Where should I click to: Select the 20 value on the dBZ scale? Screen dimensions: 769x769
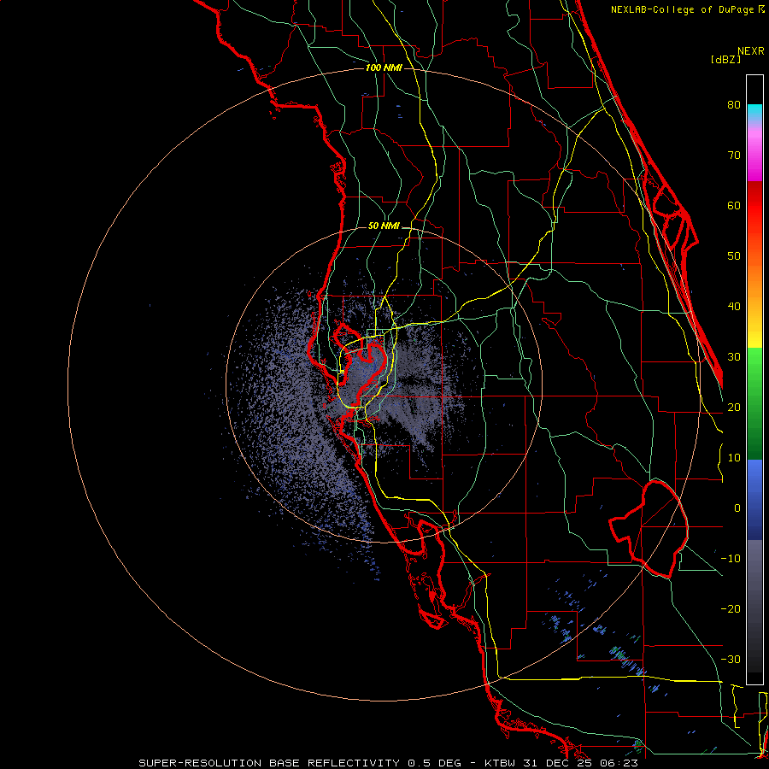point(734,408)
